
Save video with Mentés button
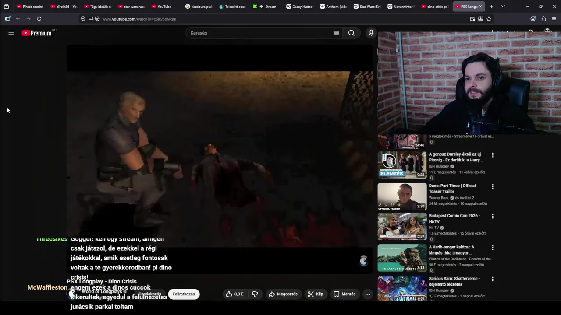(344, 294)
